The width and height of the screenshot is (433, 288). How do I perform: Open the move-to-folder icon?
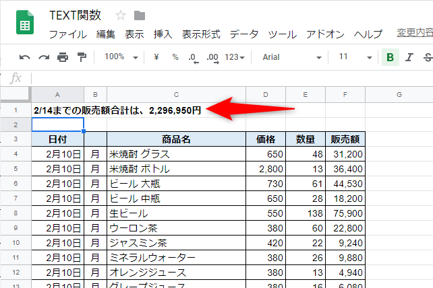pyautogui.click(x=140, y=15)
